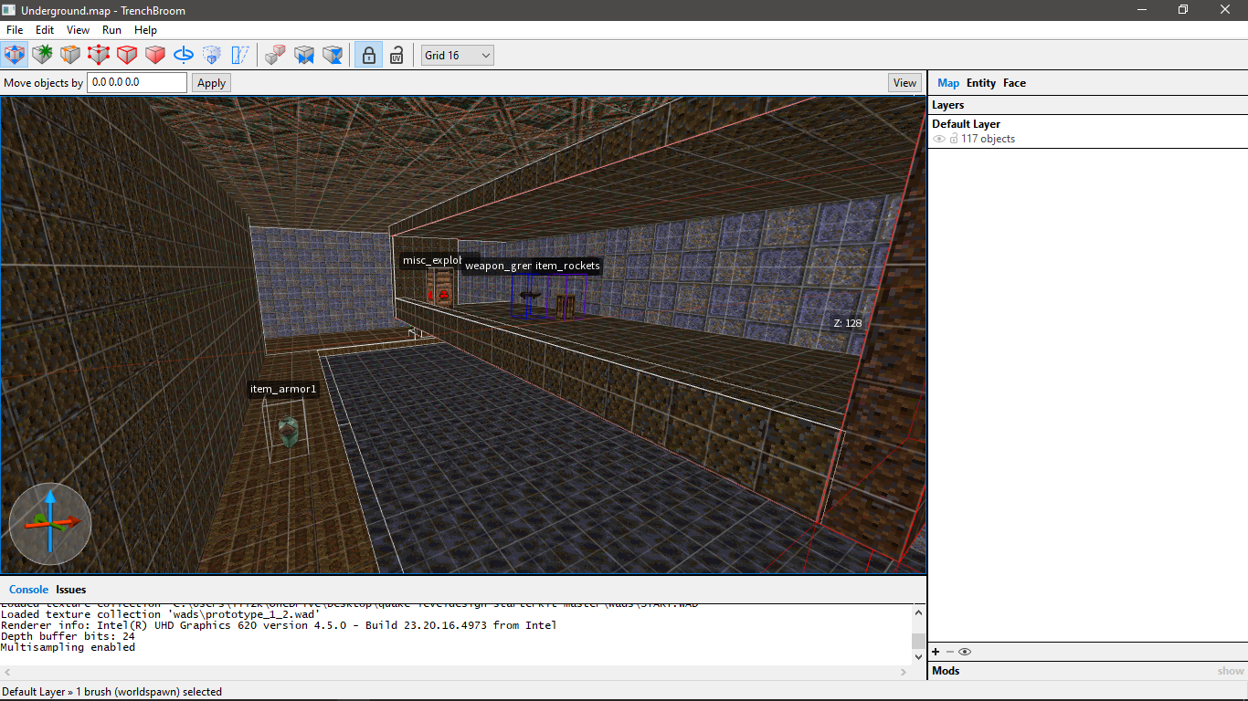Image resolution: width=1248 pixels, height=701 pixels.
Task: Toggle the UV lock button
Action: pos(397,55)
